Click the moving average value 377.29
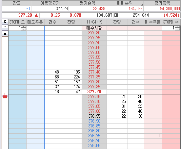Screen dimensions: 181x149 [x=62, y=8]
